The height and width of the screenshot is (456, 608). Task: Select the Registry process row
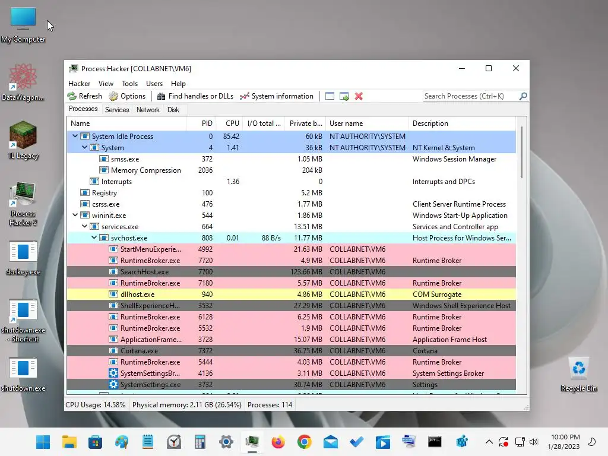[x=291, y=193]
